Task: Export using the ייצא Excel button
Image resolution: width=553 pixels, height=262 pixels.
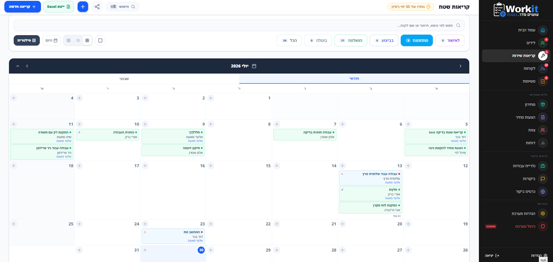Action: click(59, 7)
